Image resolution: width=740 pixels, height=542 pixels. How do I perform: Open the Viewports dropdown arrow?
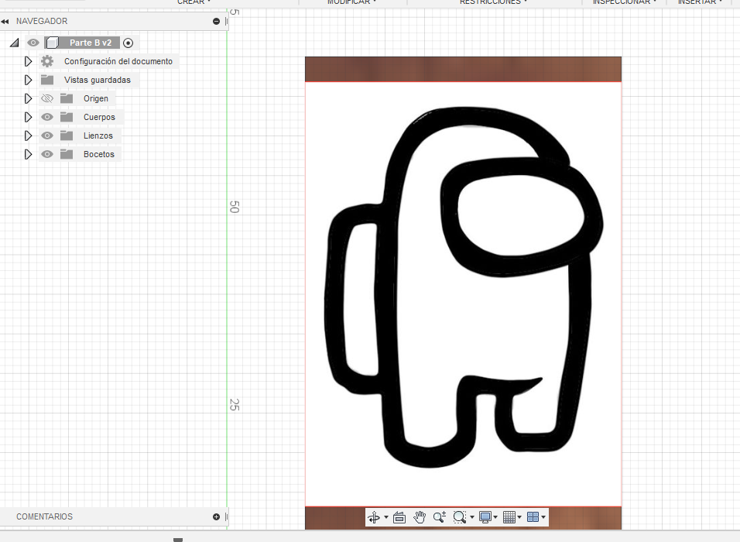[x=543, y=517]
